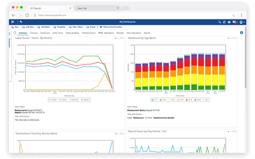Bookmark the page with the star icon
This screenshot has width=255, height=159.
point(233,16)
